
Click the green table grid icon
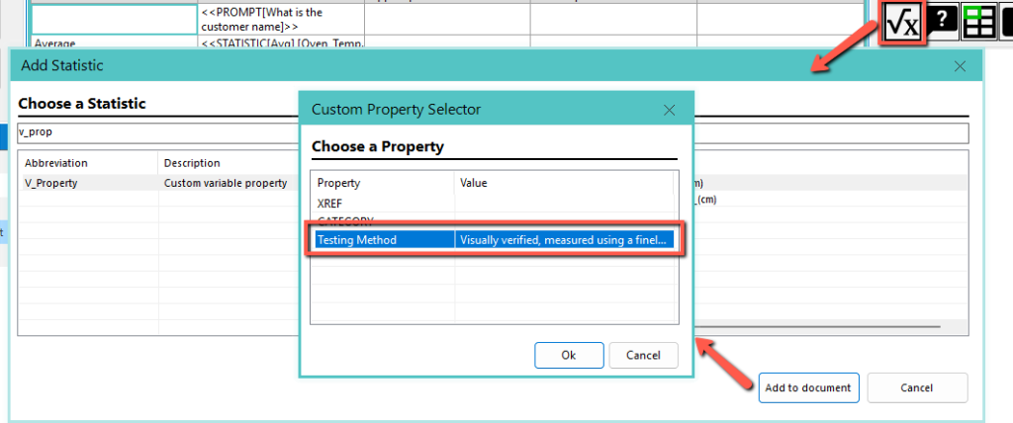click(x=979, y=23)
